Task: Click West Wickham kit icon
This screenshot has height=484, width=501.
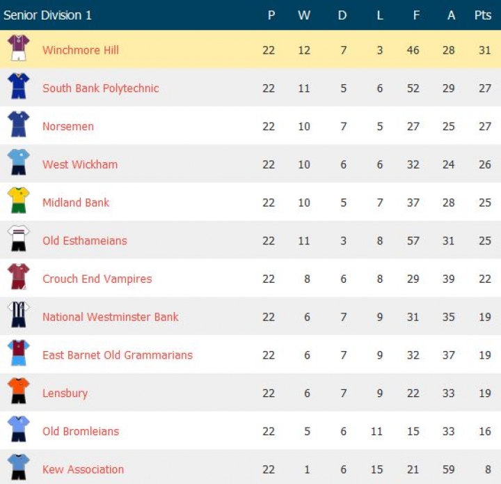Action: 18,163
